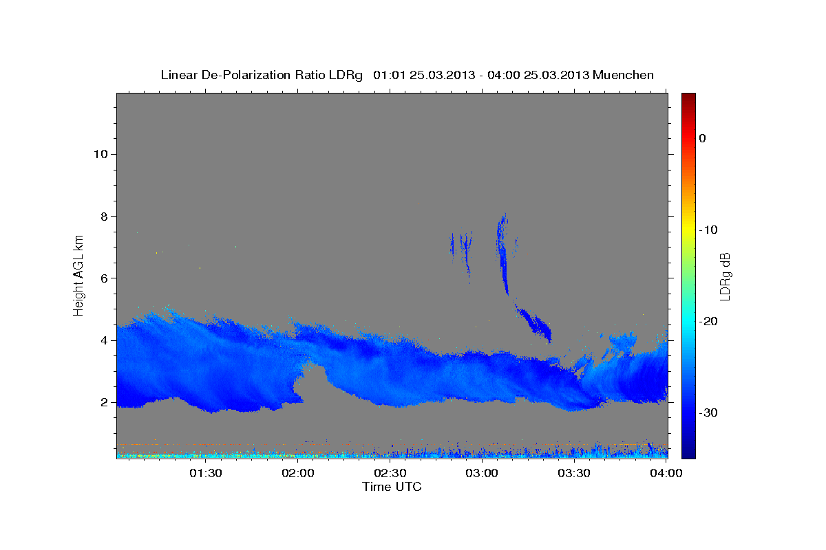This screenshot has width=826, height=550.
Task: Click the colorbar value label -20
Action: pyautogui.click(x=708, y=321)
